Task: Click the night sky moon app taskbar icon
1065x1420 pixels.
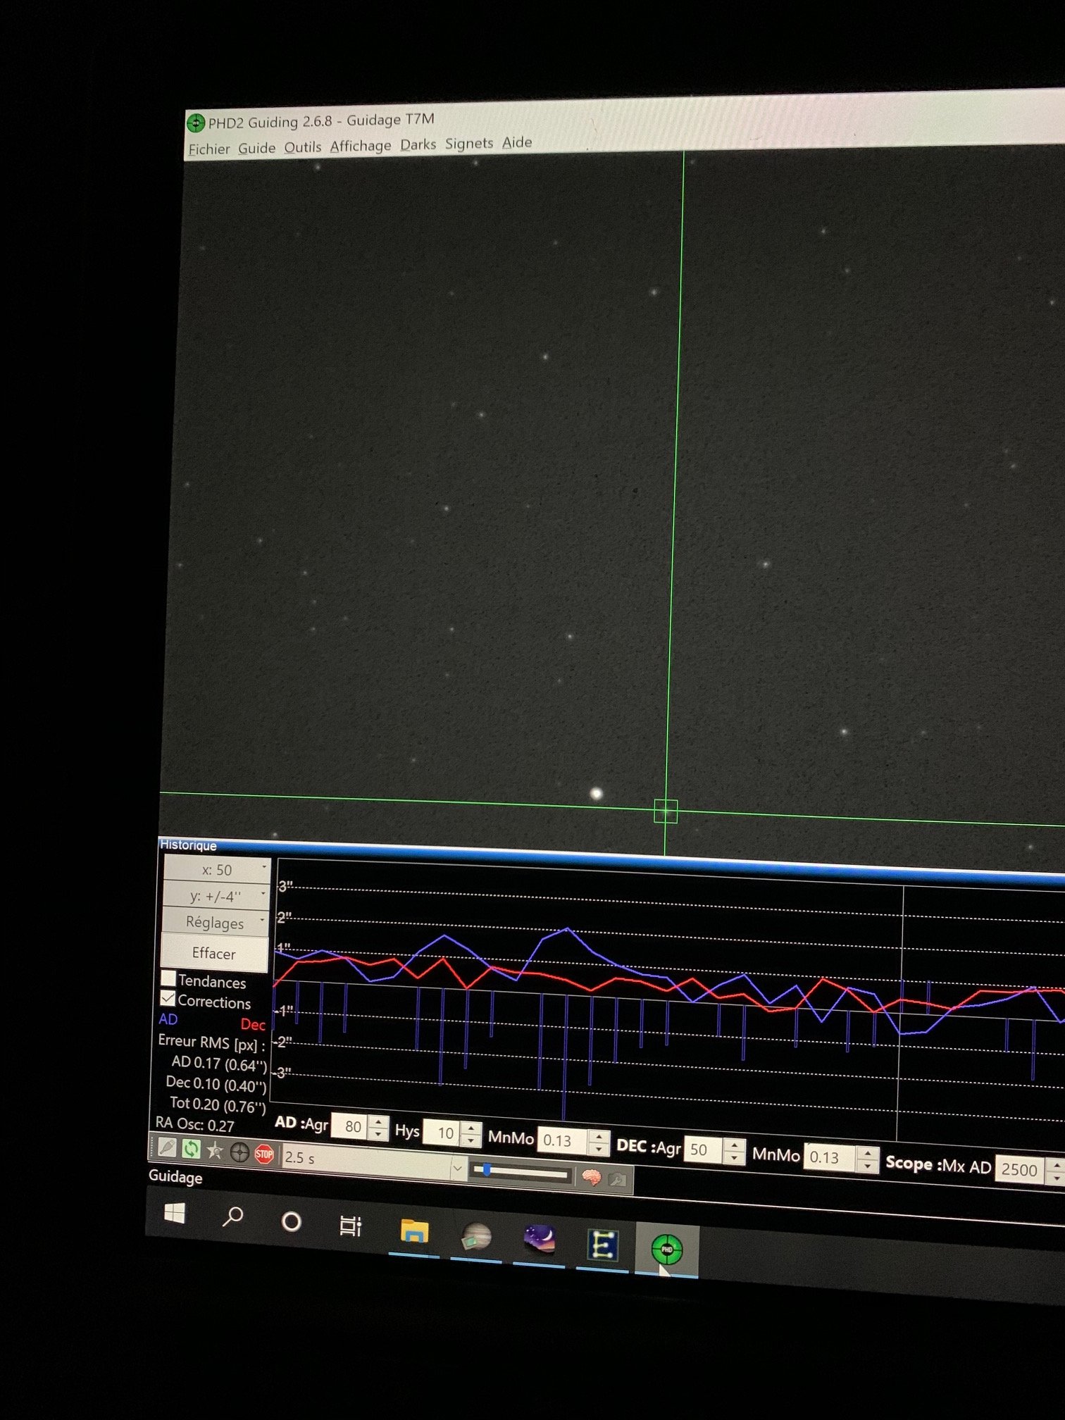Action: [x=539, y=1240]
